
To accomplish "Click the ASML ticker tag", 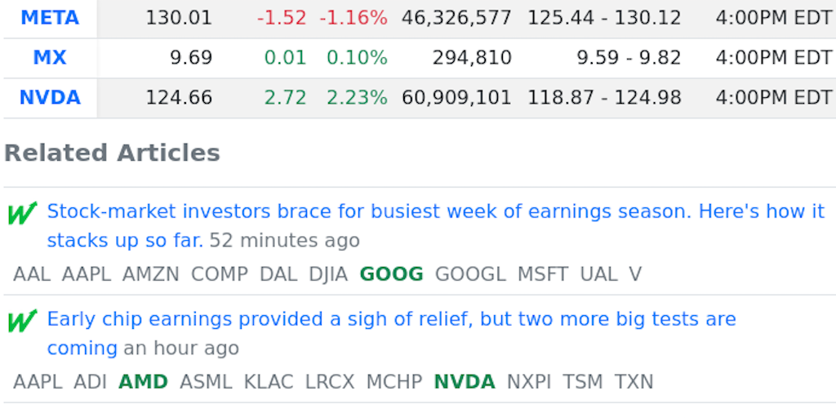I will [206, 382].
